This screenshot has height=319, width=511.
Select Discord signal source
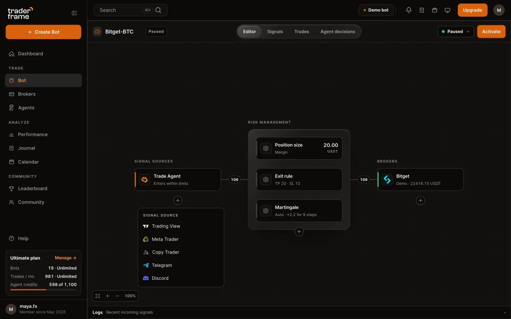click(181, 278)
